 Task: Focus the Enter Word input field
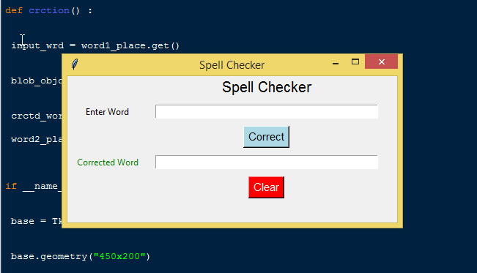tap(267, 111)
